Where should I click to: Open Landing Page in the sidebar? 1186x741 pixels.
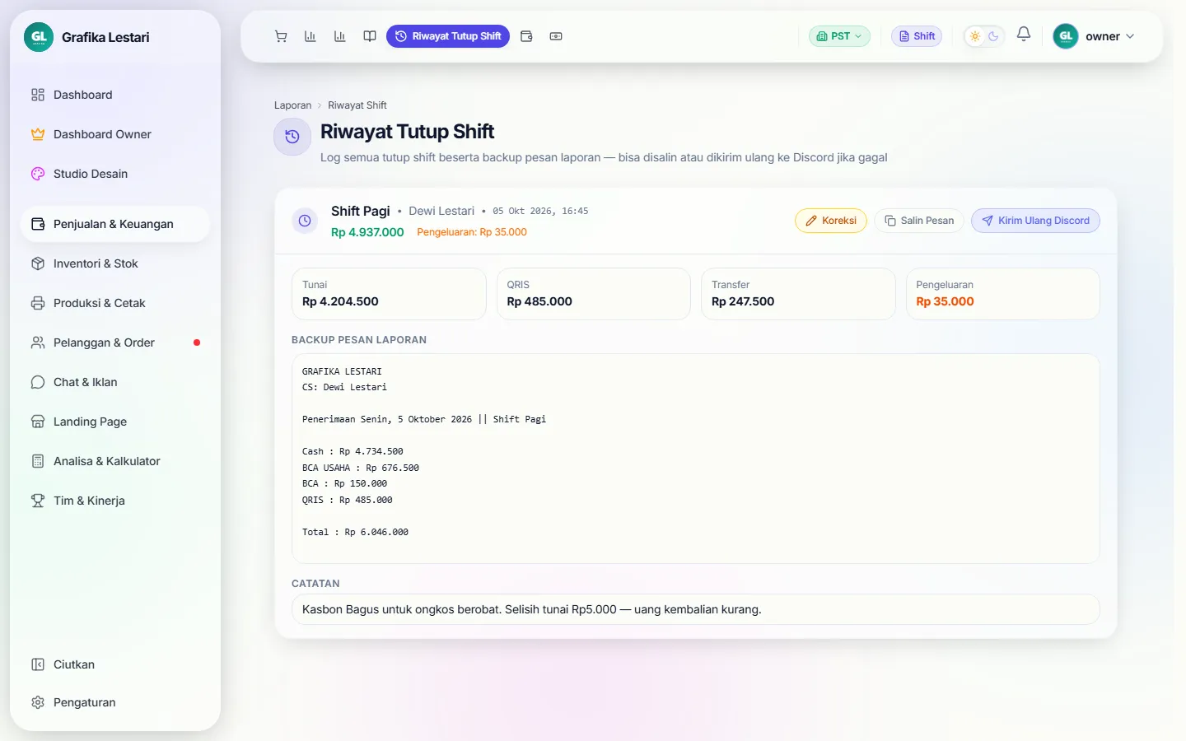[115, 422]
